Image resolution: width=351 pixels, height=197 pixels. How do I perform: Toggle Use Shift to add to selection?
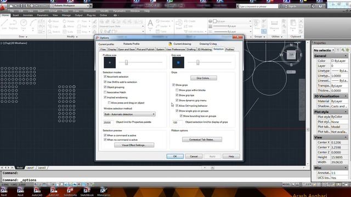(105, 82)
